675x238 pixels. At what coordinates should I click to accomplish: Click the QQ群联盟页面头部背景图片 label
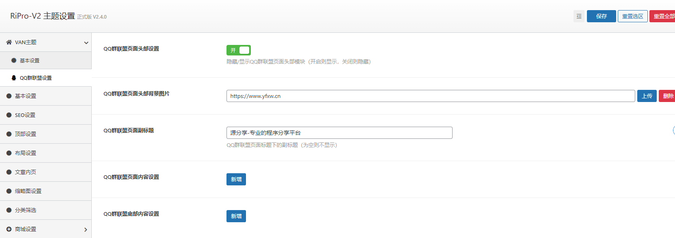(x=136, y=93)
